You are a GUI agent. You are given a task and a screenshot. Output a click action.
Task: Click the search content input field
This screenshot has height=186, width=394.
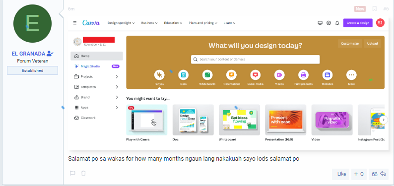click(255, 60)
